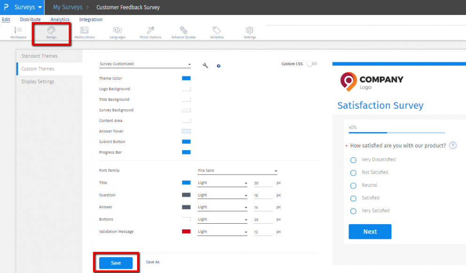The width and height of the screenshot is (466, 273).
Task: Select the Neutral radio option
Action: [353, 185]
